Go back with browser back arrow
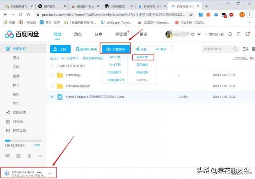Screen dimensions: 255x179 tap(5, 15)
